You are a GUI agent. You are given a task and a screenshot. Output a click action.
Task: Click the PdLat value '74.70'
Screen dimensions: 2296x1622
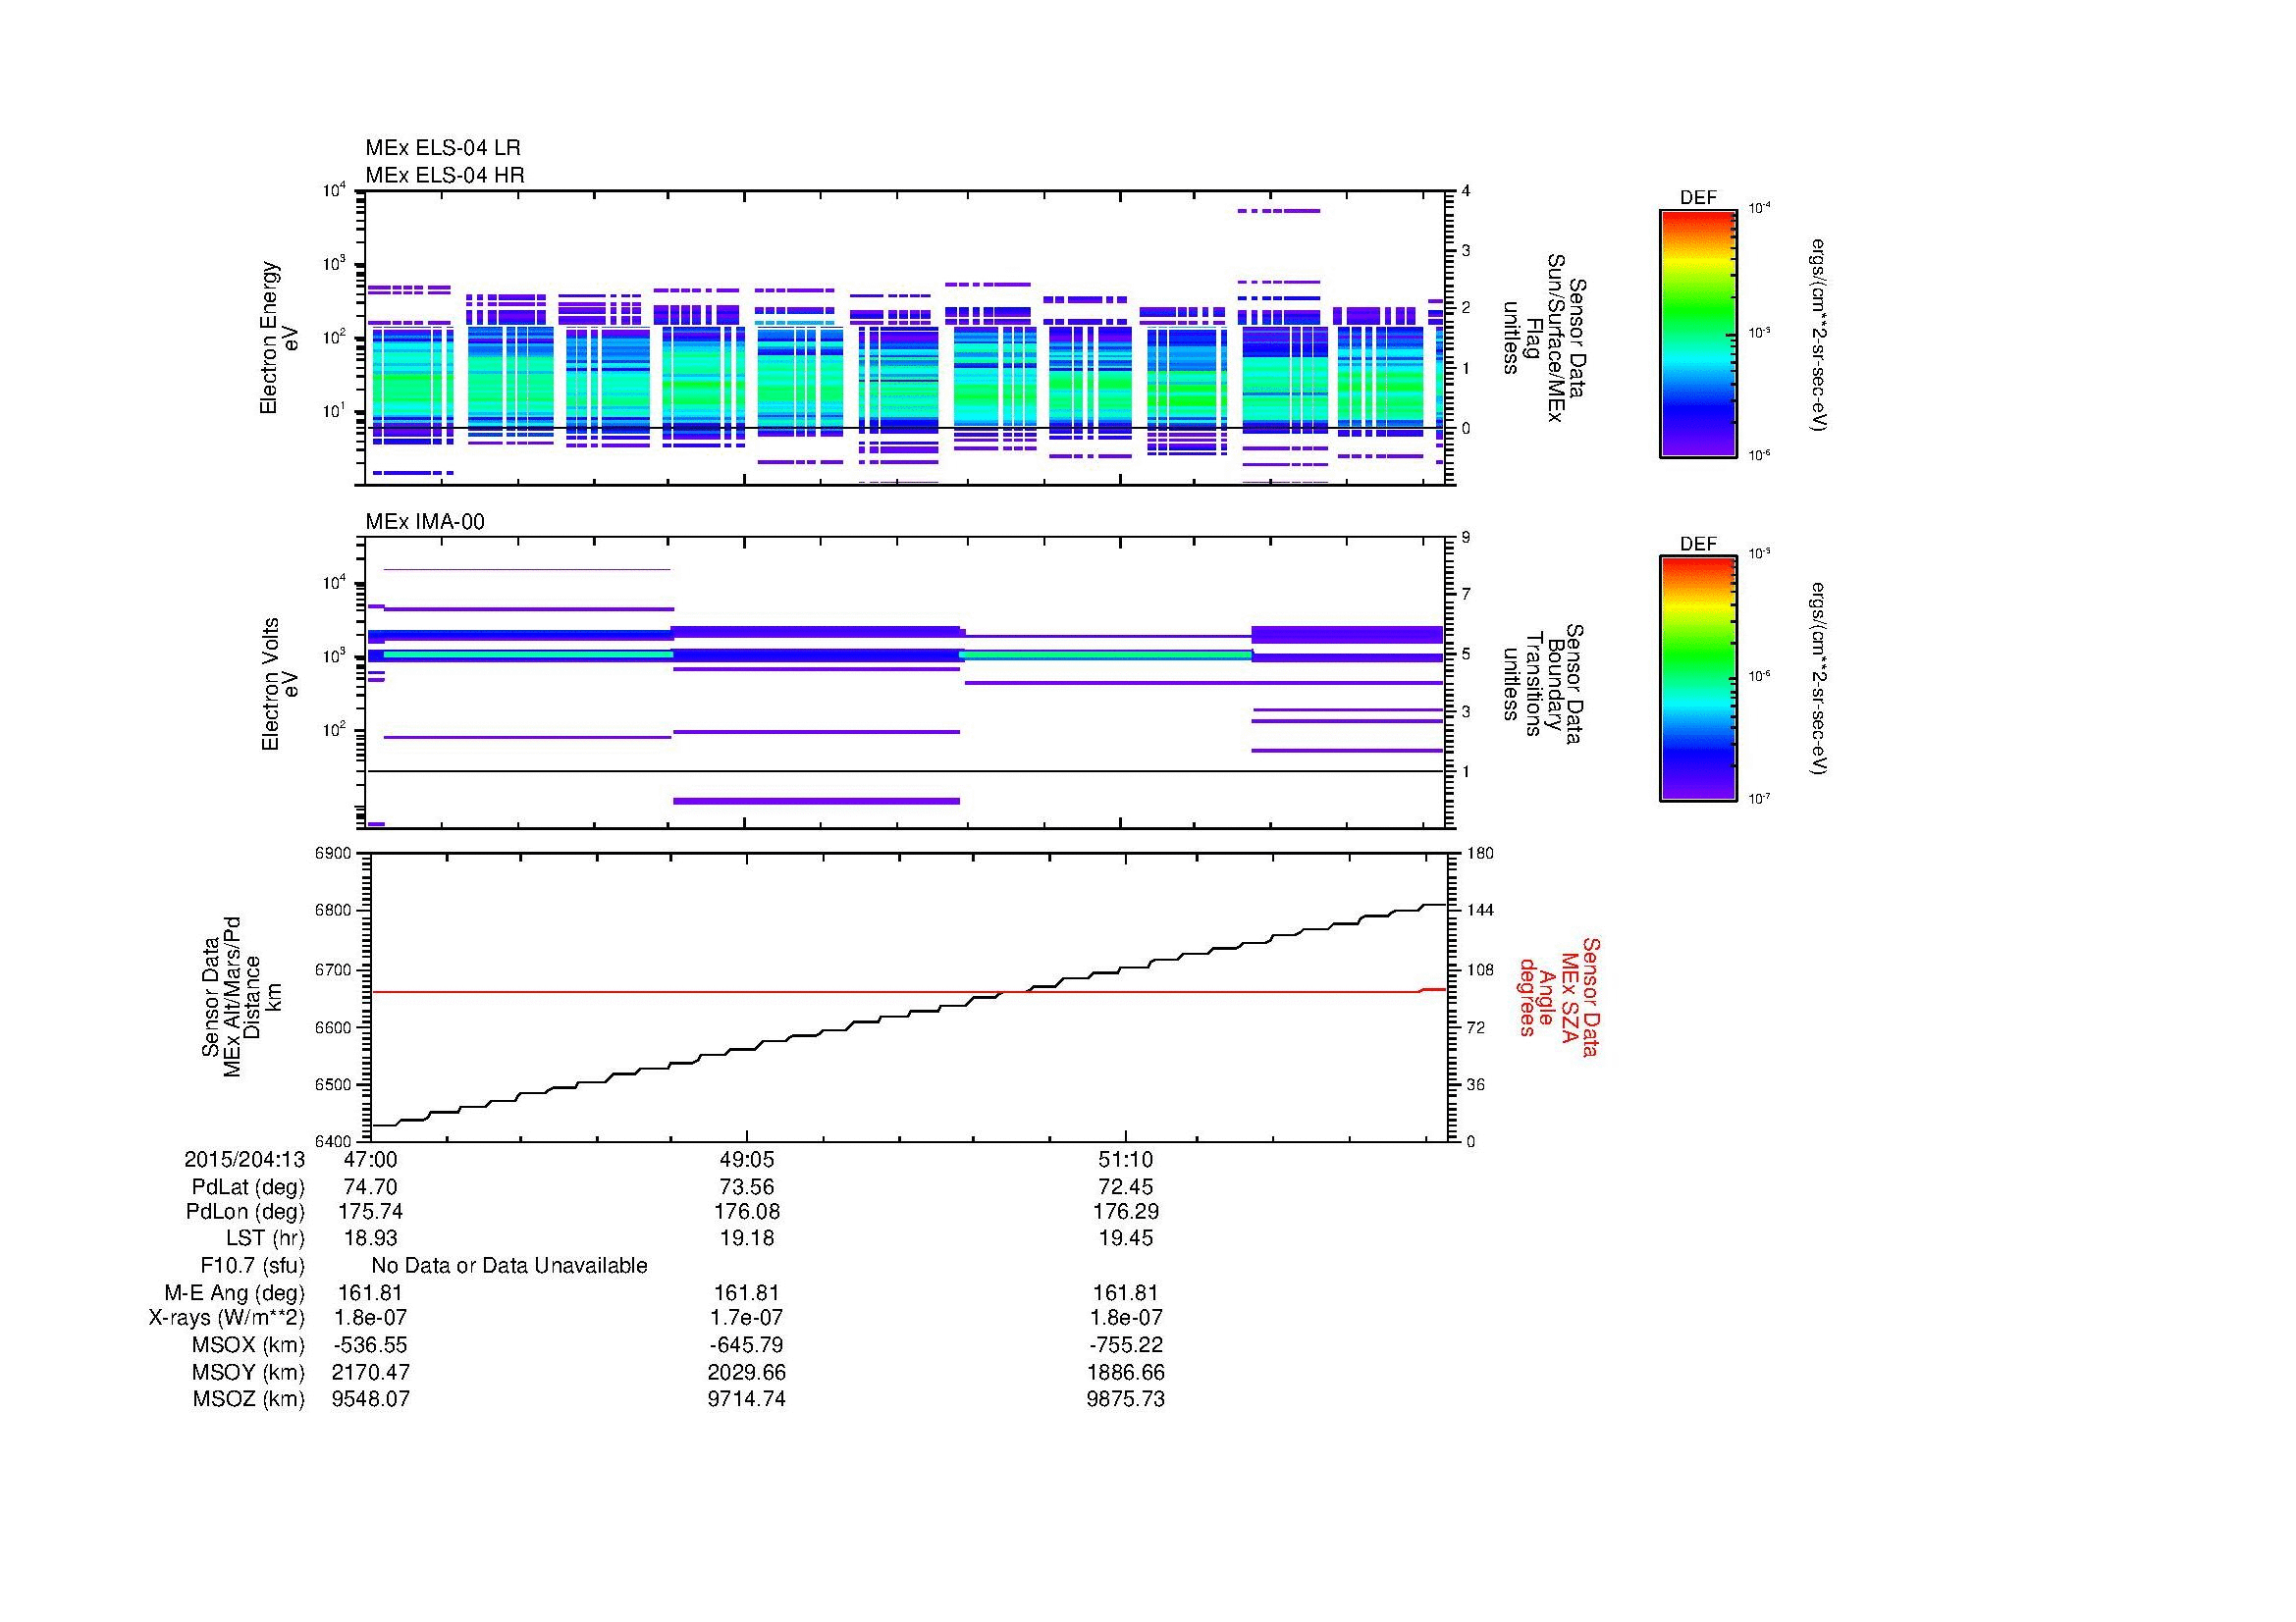370,1187
